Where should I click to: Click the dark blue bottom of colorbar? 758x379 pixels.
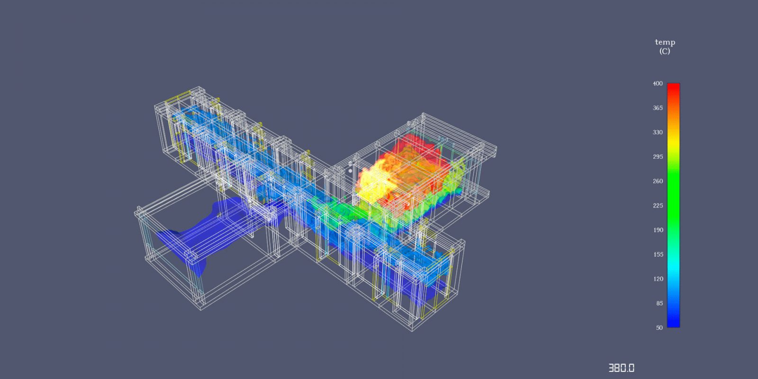coord(673,321)
